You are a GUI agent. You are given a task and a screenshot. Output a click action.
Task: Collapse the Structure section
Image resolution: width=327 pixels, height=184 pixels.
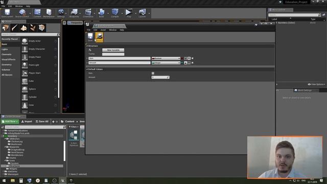tap(87, 46)
